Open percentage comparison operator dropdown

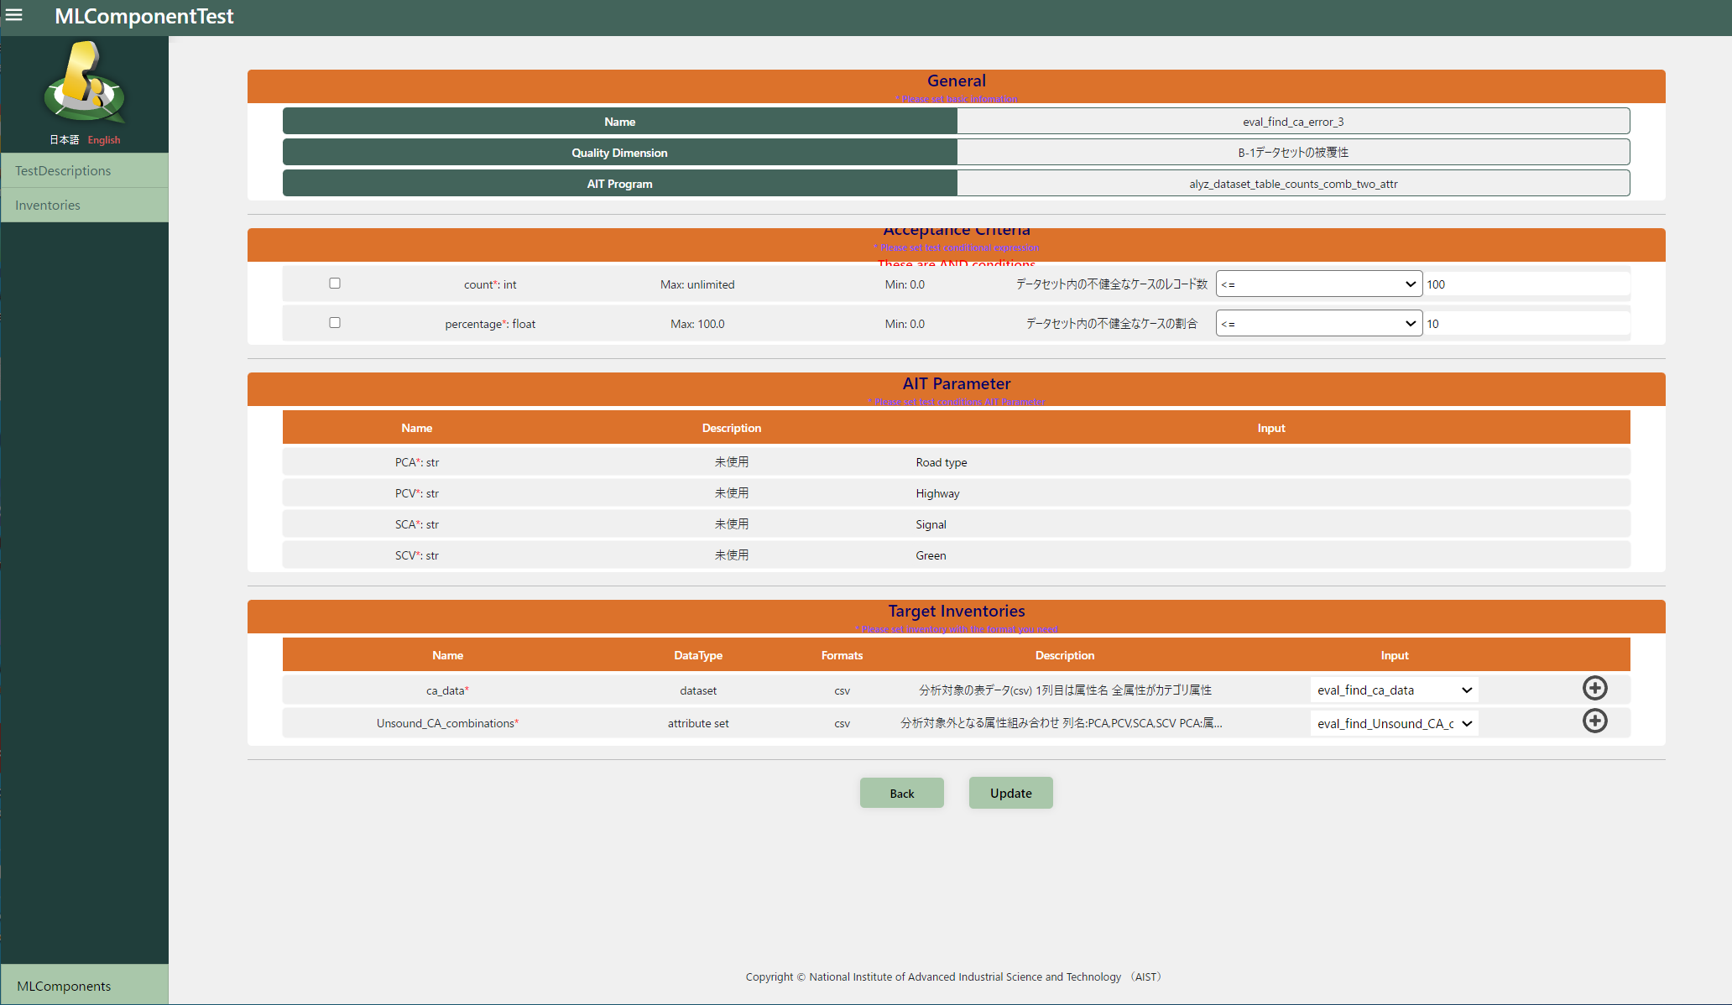[1318, 324]
